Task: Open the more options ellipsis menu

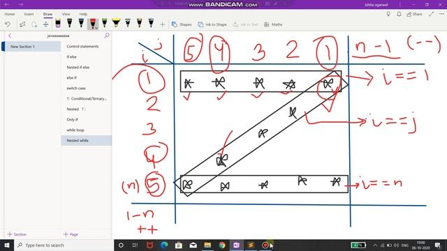Action: coord(441,14)
